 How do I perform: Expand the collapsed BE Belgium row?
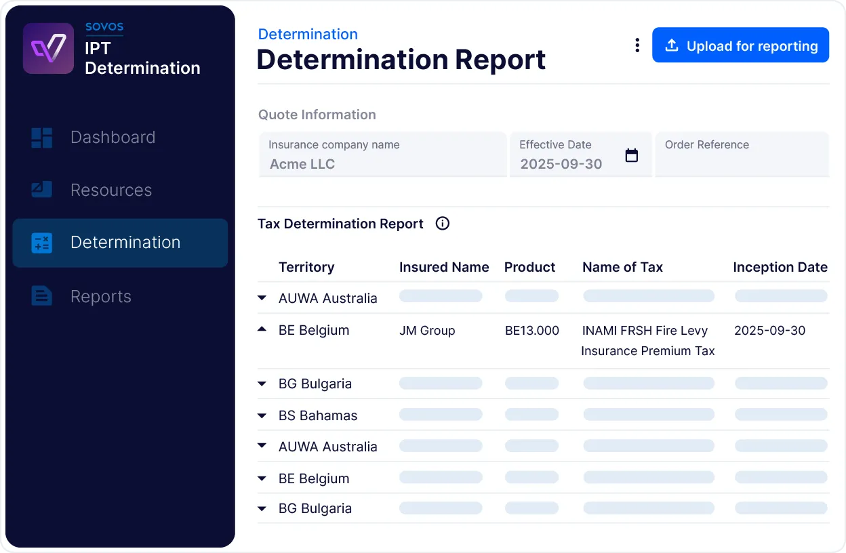[262, 478]
